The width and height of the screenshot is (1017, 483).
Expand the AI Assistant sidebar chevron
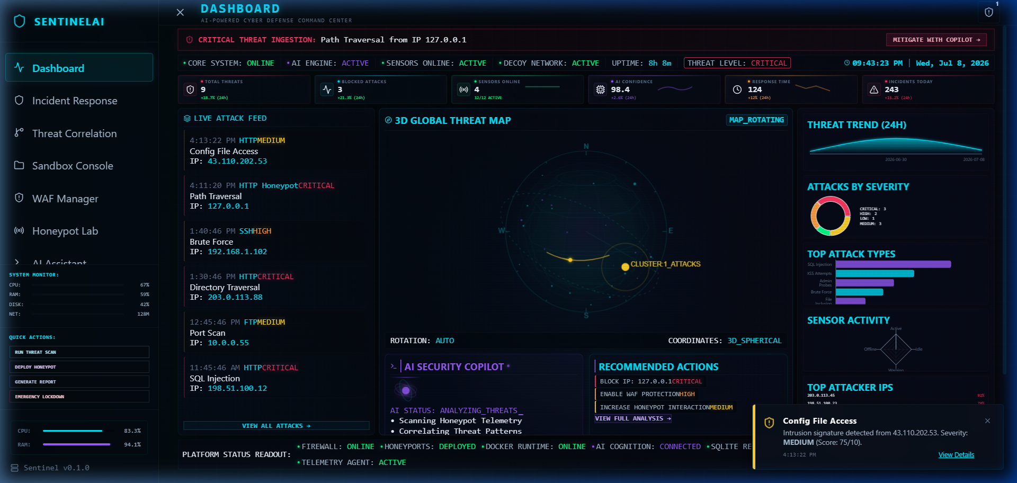(x=17, y=262)
